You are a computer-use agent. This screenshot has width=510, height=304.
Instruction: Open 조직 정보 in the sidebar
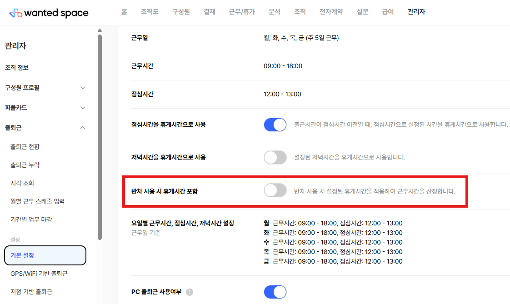[x=16, y=68]
